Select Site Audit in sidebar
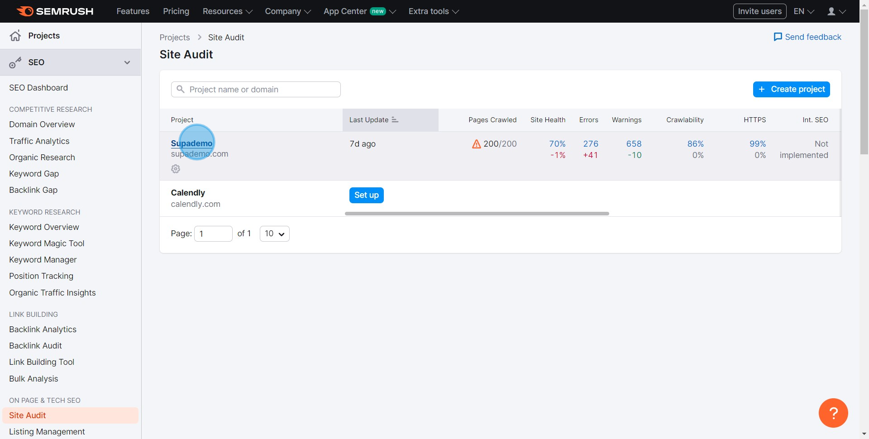This screenshot has height=439, width=869. pos(70,415)
